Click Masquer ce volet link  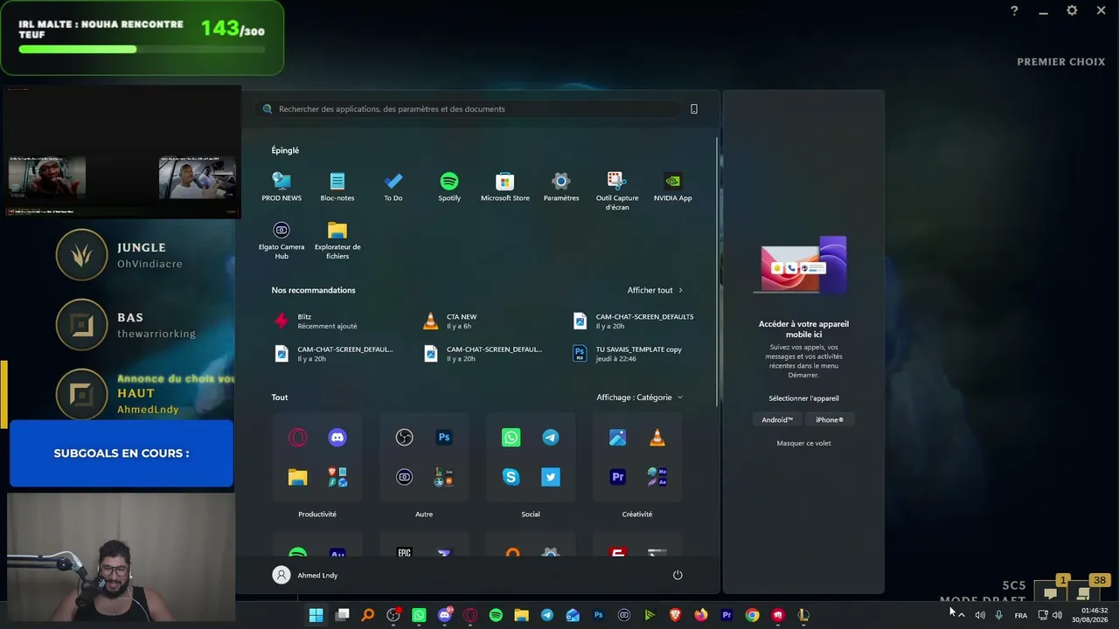pyautogui.click(x=804, y=443)
